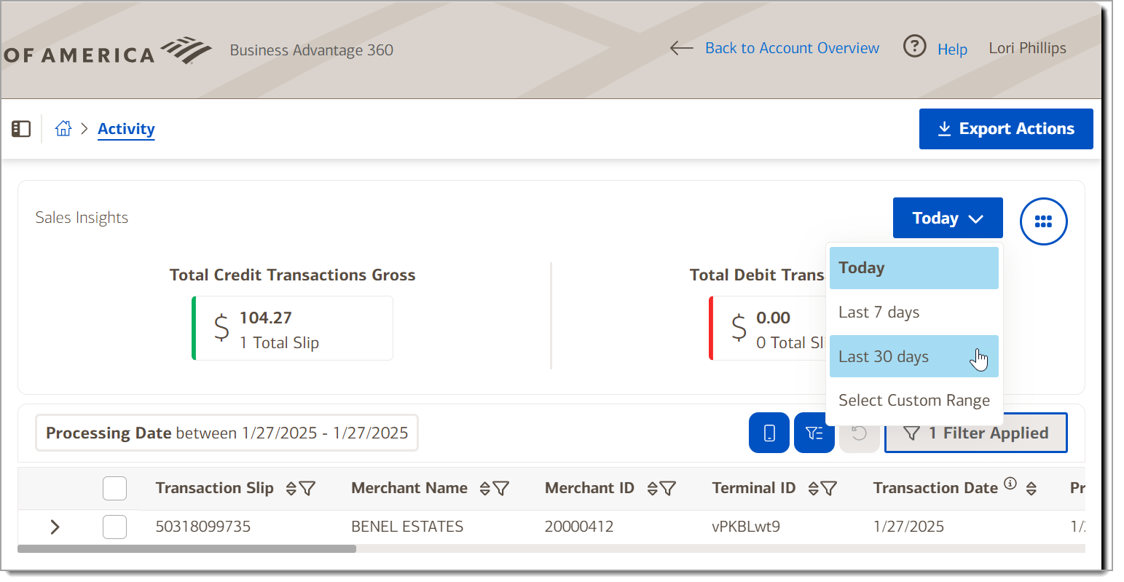This screenshot has height=582, width=1124.
Task: Sort by Transaction Slip column
Action: [x=291, y=489]
